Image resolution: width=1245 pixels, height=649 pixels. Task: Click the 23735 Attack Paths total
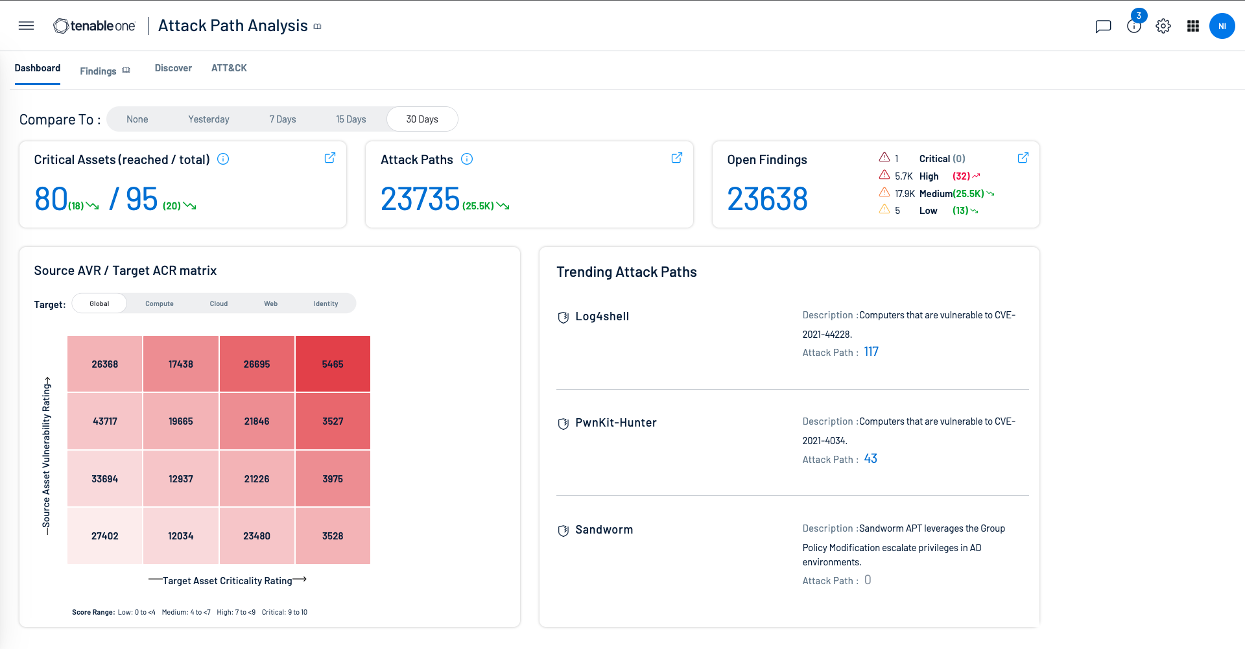coord(420,199)
